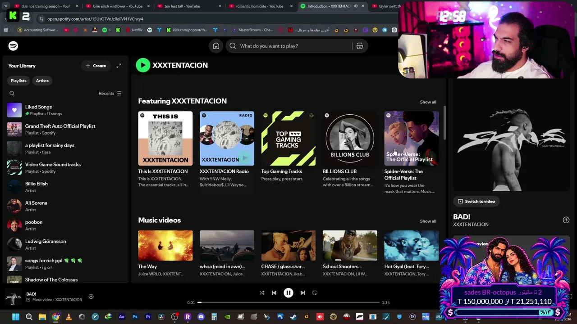577x324 pixels.
Task: Open the BILLIONS CLUB playlist cover
Action: click(350, 139)
